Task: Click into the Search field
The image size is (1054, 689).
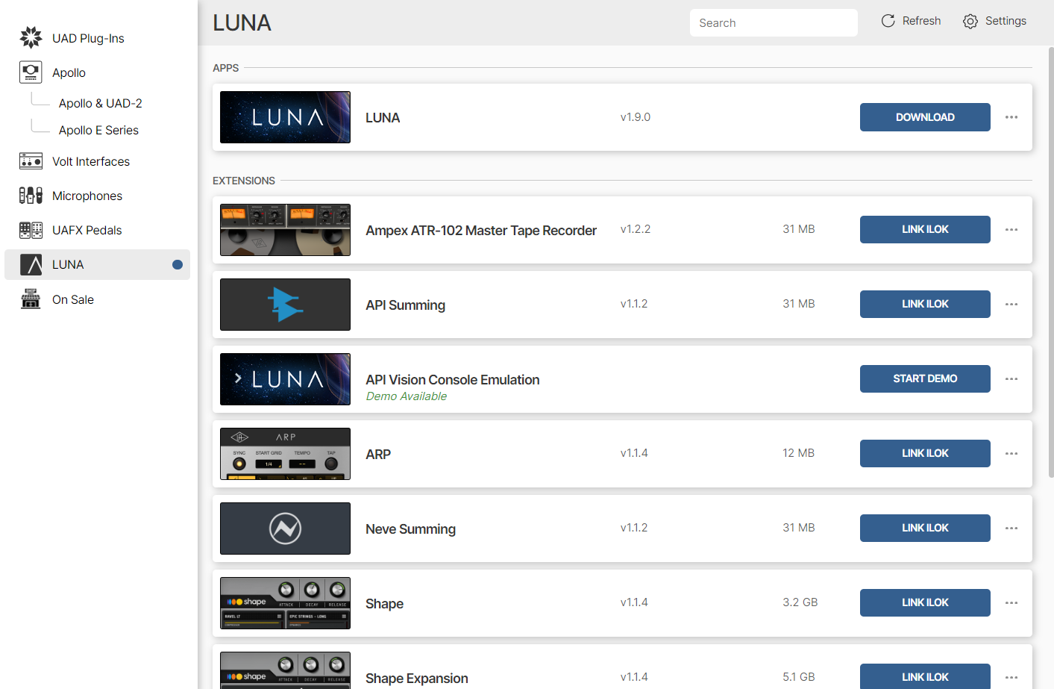Action: coord(774,22)
